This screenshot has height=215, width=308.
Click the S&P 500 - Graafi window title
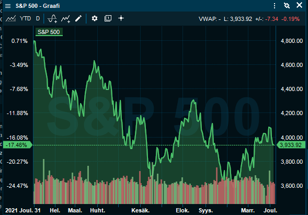[x=38, y=6]
